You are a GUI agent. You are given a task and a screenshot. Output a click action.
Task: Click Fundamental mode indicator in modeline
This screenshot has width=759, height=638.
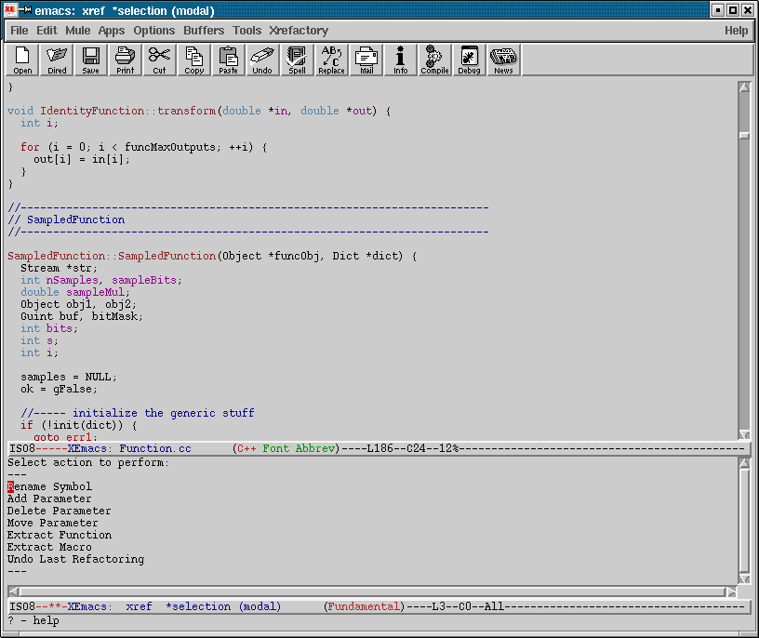(364, 606)
